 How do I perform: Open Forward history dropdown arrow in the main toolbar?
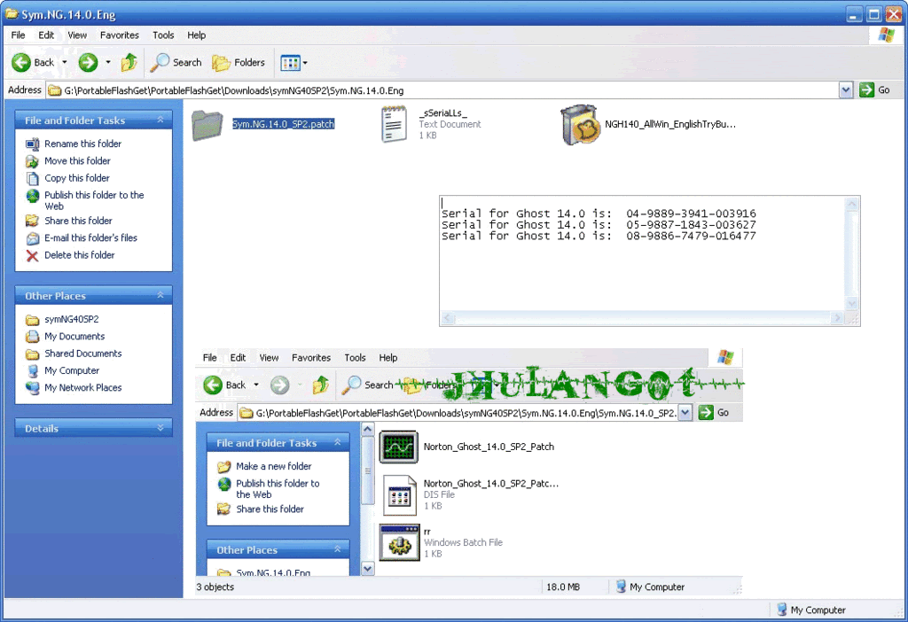(x=107, y=63)
